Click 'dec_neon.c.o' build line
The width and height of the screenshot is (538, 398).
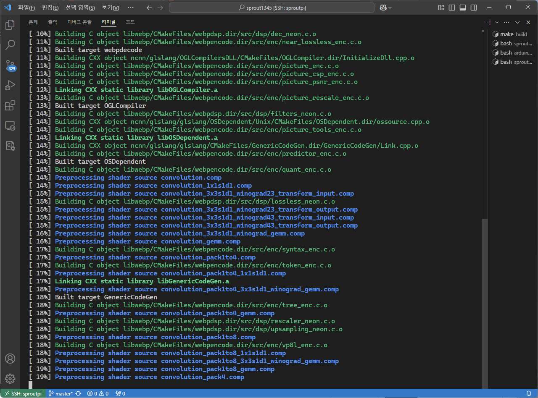point(172,34)
